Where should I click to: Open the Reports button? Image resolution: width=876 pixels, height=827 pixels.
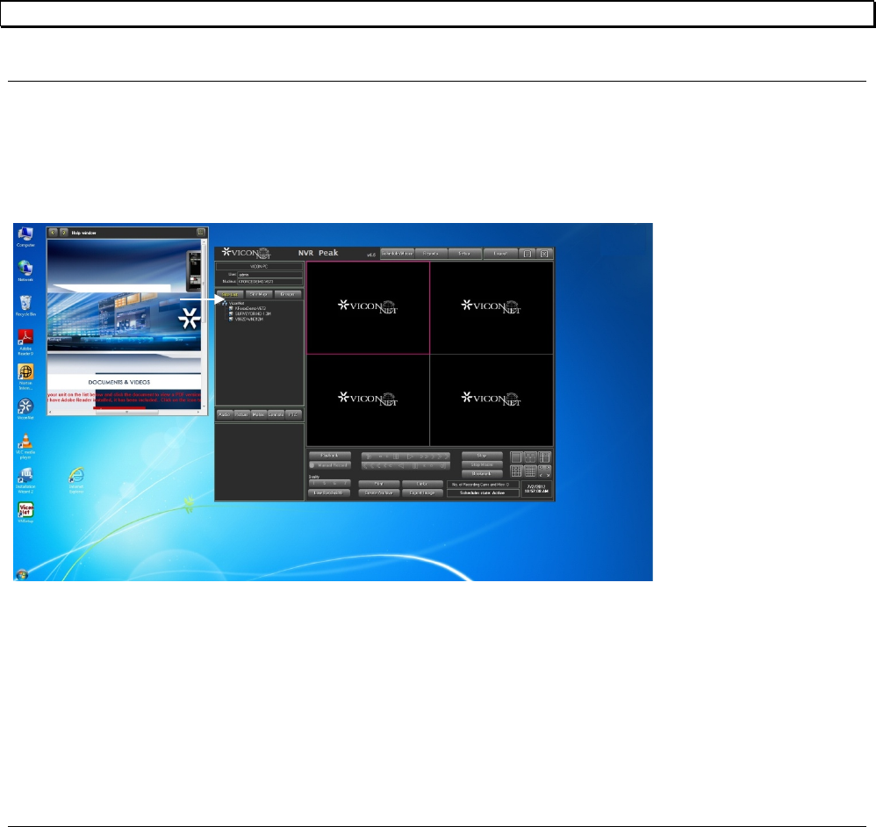point(431,254)
